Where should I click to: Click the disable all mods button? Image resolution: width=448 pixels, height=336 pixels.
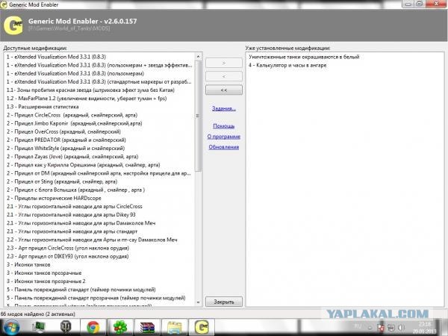[x=224, y=90]
